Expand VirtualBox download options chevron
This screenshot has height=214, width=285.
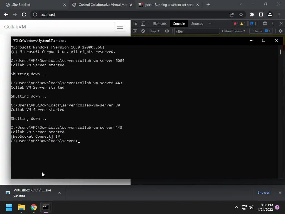coord(59,193)
